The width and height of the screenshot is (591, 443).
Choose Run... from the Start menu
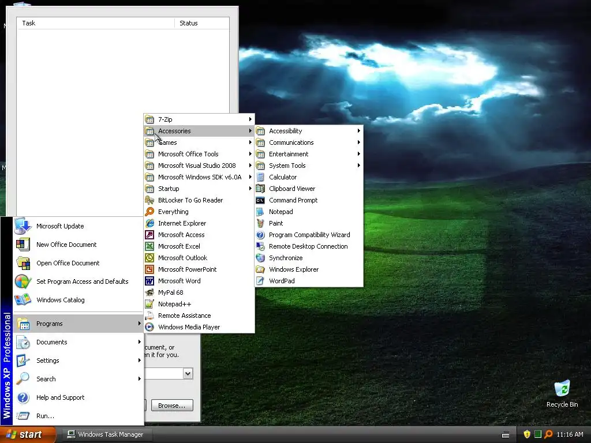78,416
